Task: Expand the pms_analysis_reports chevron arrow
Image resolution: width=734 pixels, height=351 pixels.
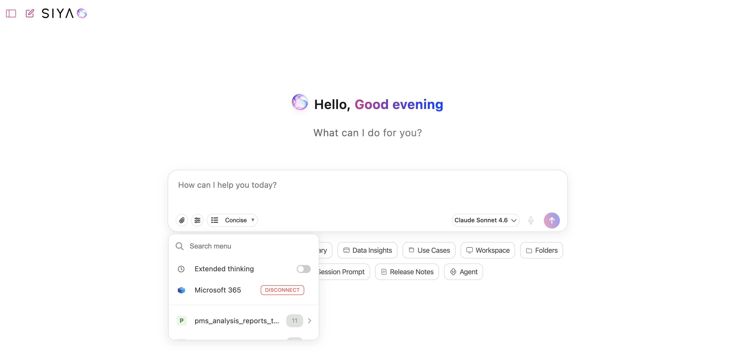Action: (x=309, y=321)
